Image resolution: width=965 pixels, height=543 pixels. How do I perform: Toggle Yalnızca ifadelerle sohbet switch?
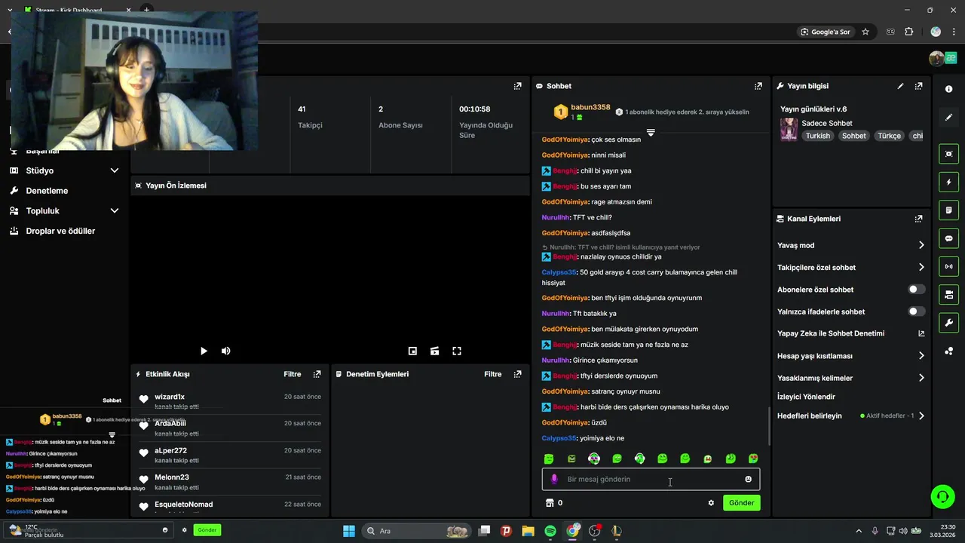tap(916, 311)
